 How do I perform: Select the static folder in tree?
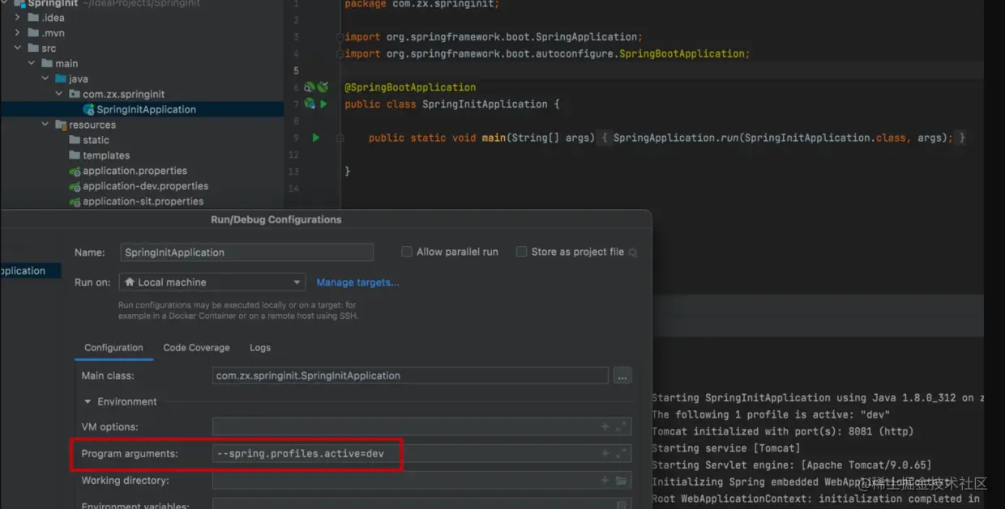[96, 141]
